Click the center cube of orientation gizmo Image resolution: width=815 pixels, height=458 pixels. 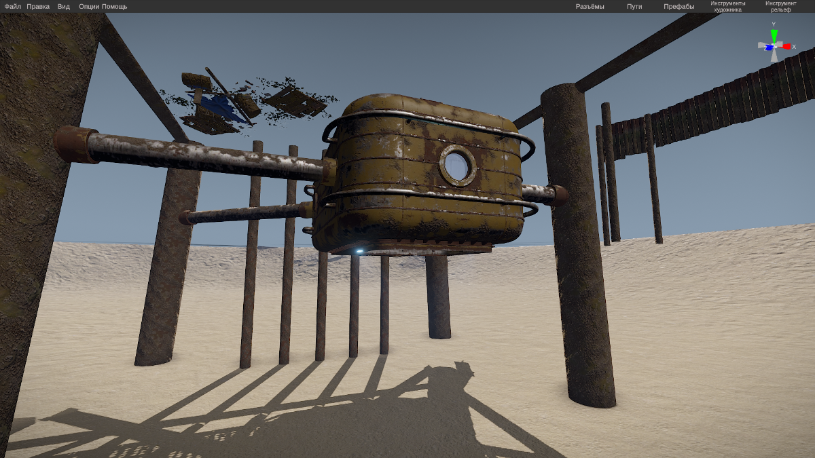pyautogui.click(x=774, y=46)
